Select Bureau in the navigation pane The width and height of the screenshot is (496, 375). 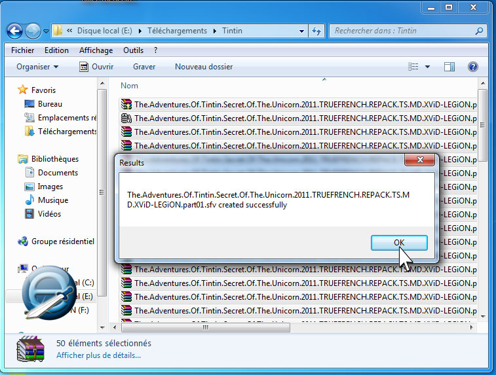click(50, 104)
